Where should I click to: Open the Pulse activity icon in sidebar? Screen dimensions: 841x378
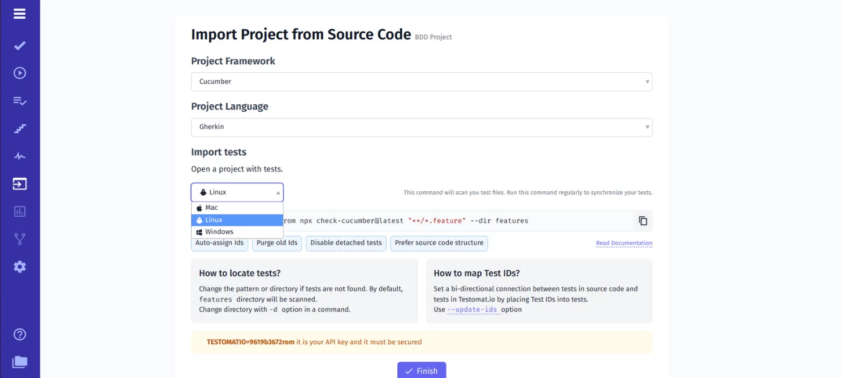click(20, 156)
